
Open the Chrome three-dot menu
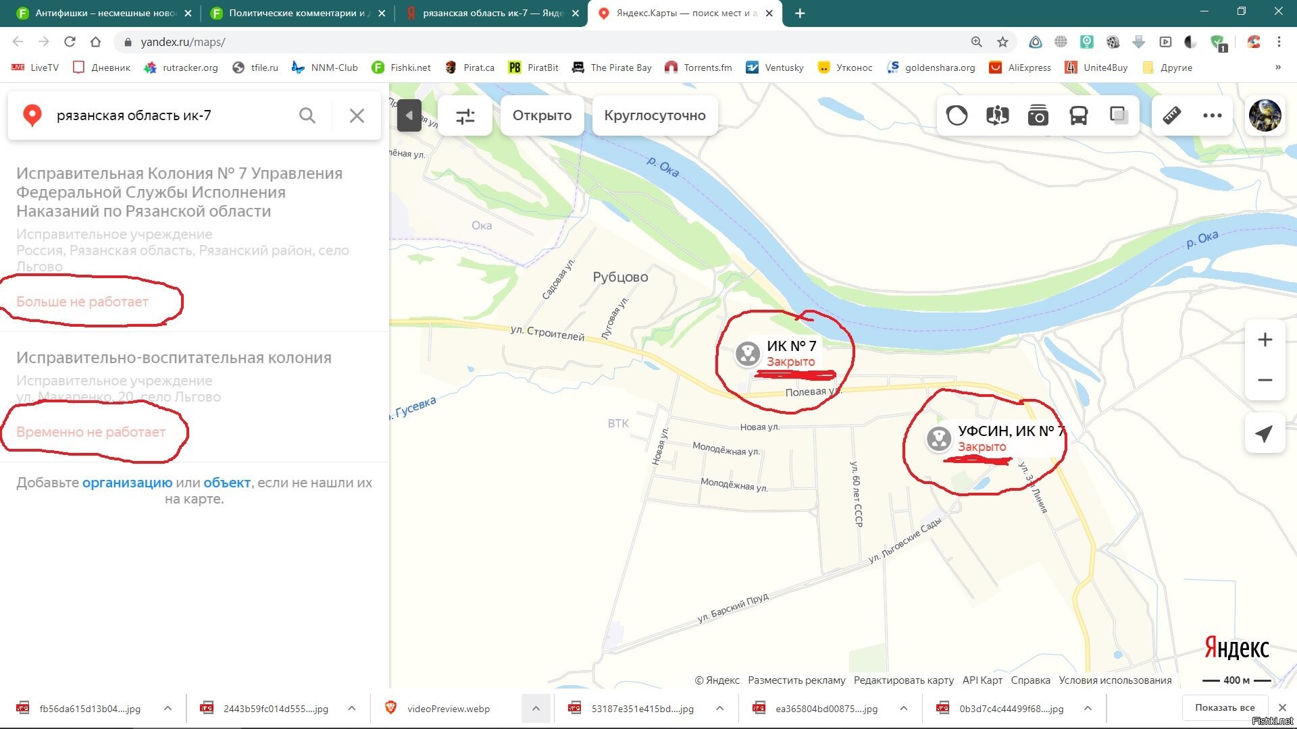click(x=1279, y=42)
